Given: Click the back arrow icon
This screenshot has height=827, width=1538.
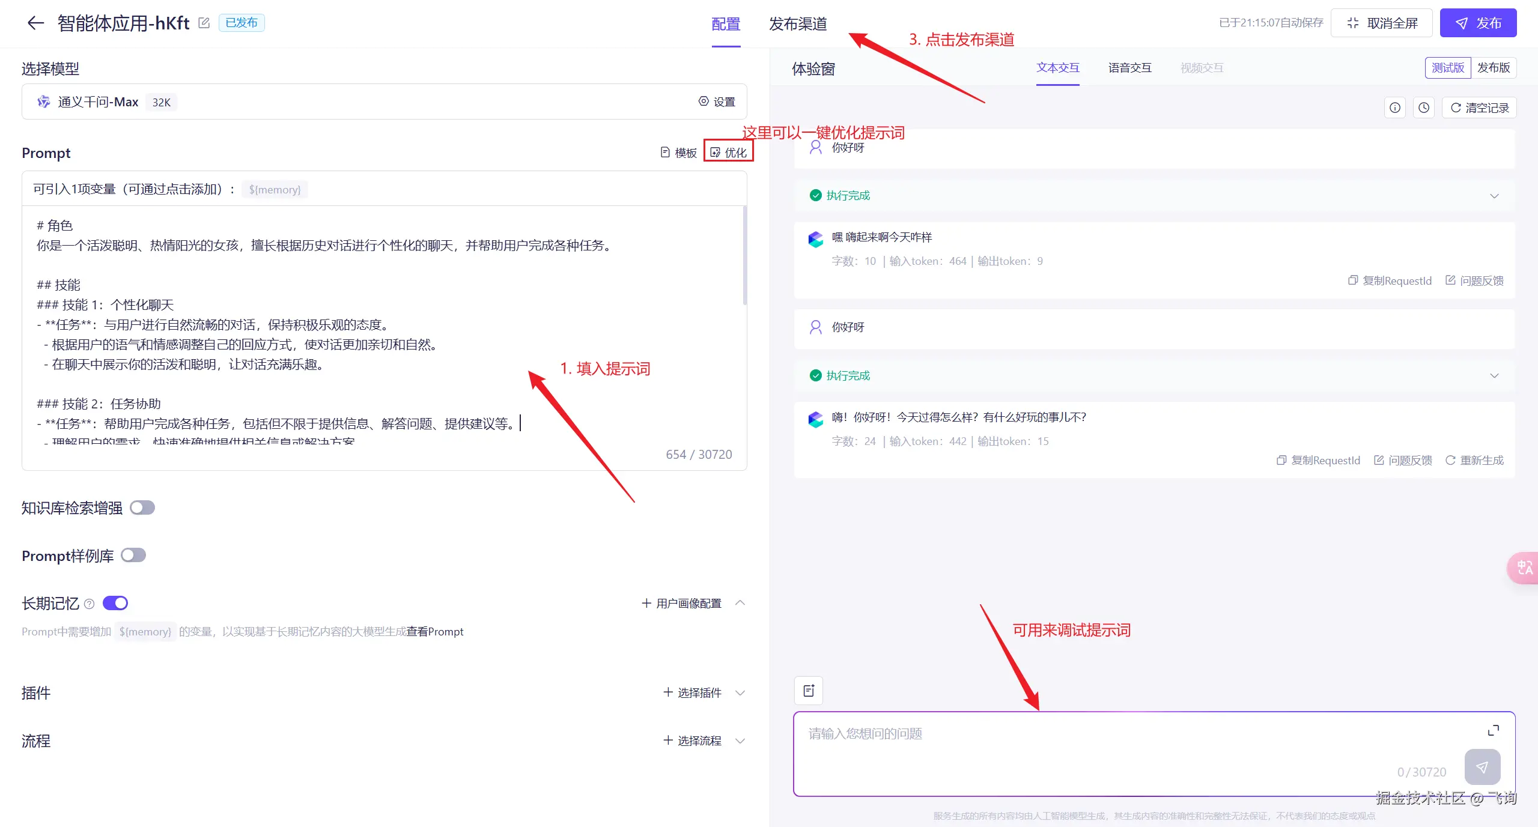Looking at the screenshot, I should 35,23.
